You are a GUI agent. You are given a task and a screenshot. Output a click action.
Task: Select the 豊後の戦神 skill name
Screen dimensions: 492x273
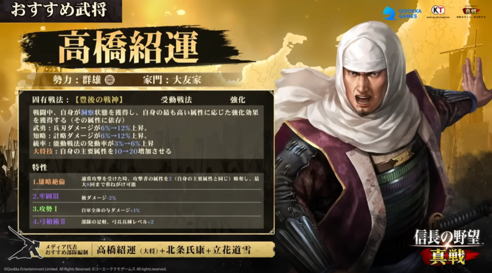click(x=99, y=100)
